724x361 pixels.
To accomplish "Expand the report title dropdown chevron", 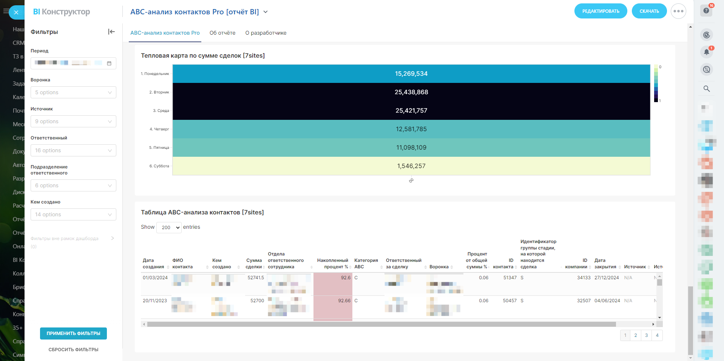I will pos(266,12).
